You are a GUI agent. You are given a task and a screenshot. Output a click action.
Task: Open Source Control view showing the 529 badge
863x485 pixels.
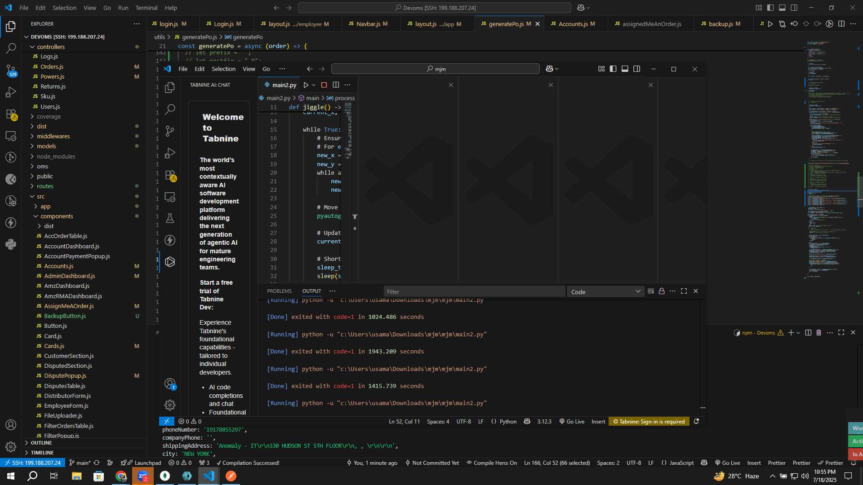pyautogui.click(x=11, y=70)
